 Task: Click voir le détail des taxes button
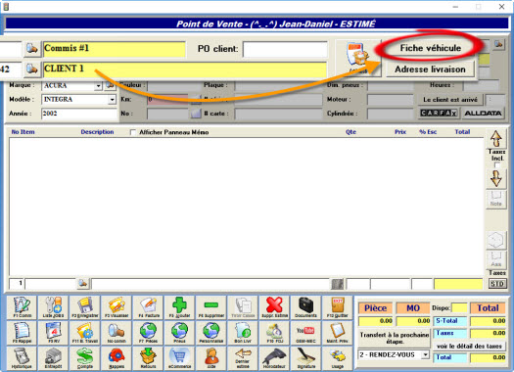point(469,347)
